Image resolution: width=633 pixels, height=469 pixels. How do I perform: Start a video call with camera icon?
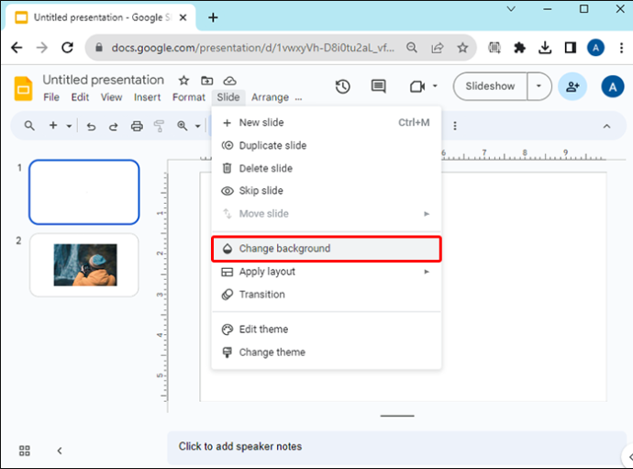pyautogui.click(x=417, y=86)
